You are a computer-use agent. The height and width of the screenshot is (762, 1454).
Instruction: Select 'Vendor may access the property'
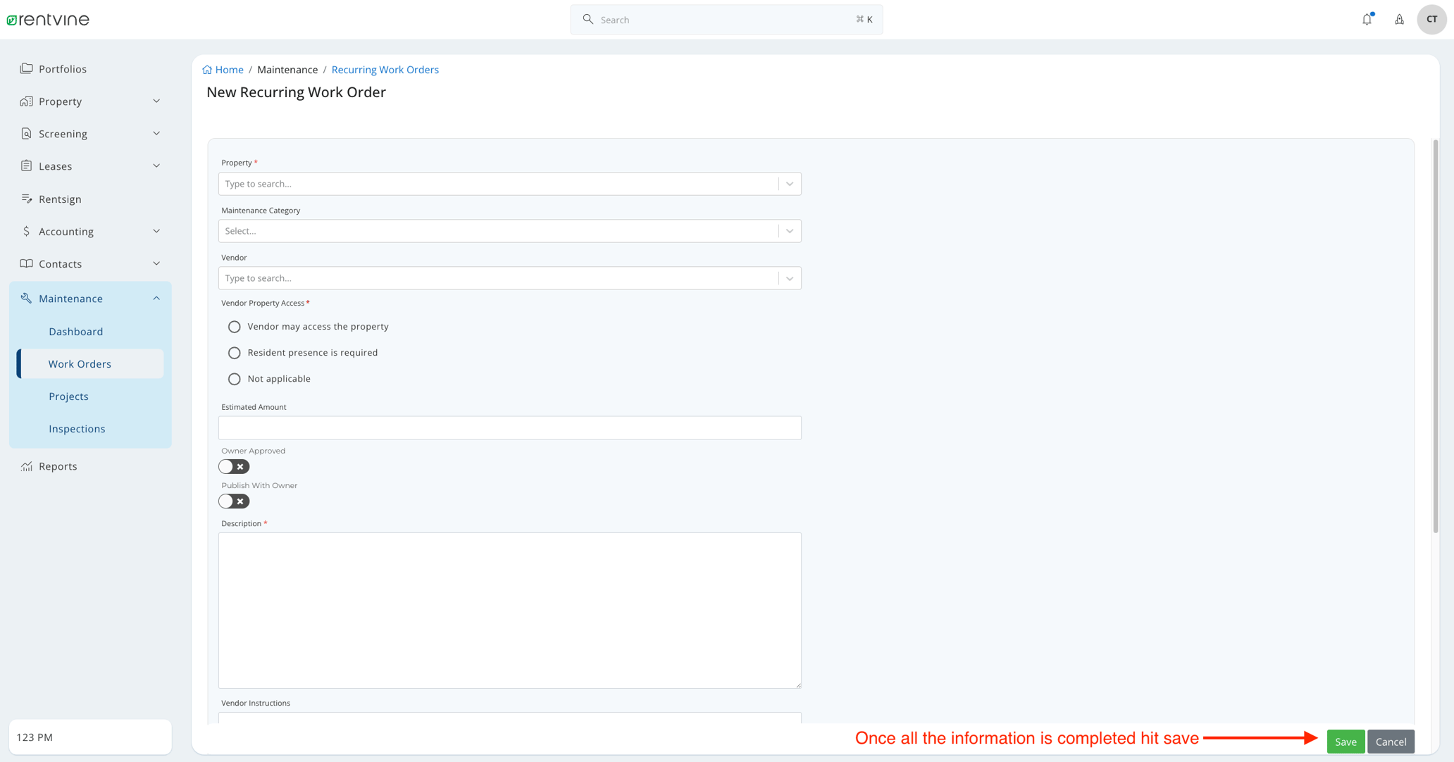tap(234, 326)
